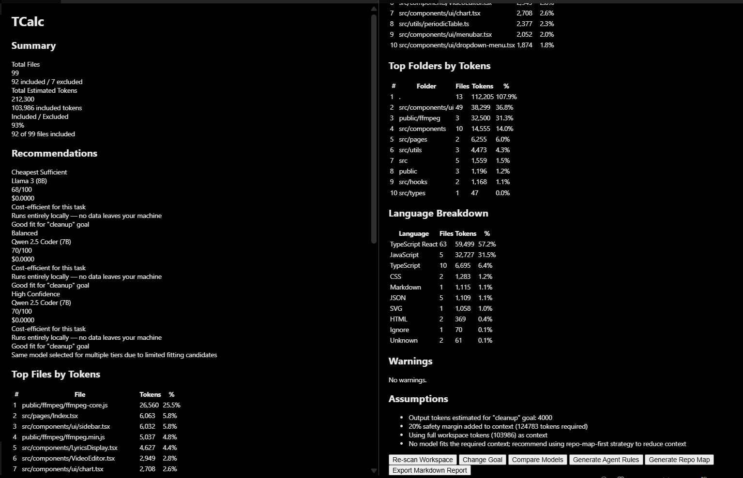Select src/components/ui/menubar.tsx row
The height and width of the screenshot is (478, 743).
pos(472,34)
